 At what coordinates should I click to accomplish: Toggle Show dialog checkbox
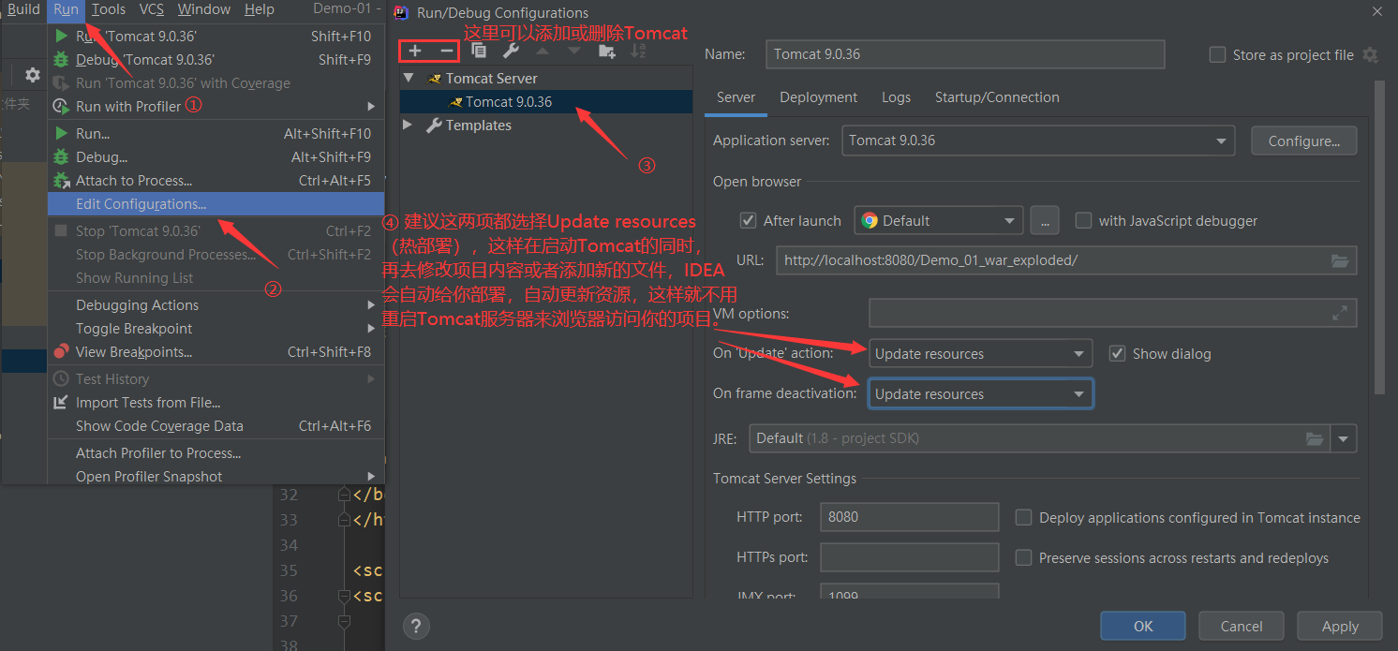coord(1117,353)
